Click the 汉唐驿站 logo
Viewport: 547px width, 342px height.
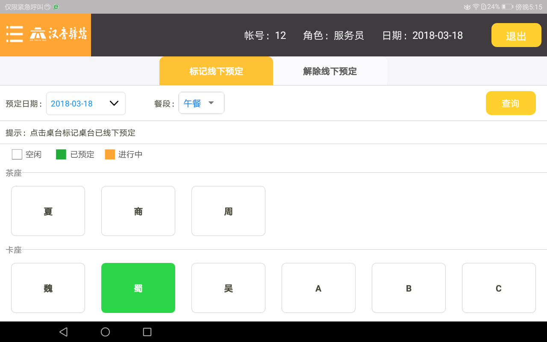(x=58, y=34)
